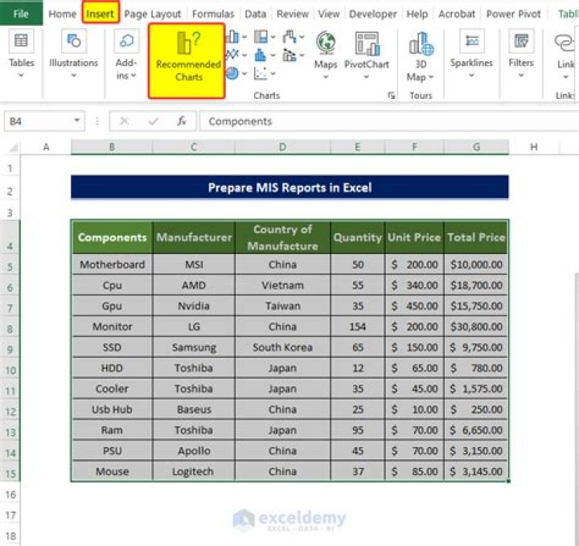Viewport: 579px width, 546px height.
Task: Open the waterfall chart dropdown arrow
Action: coord(302,37)
